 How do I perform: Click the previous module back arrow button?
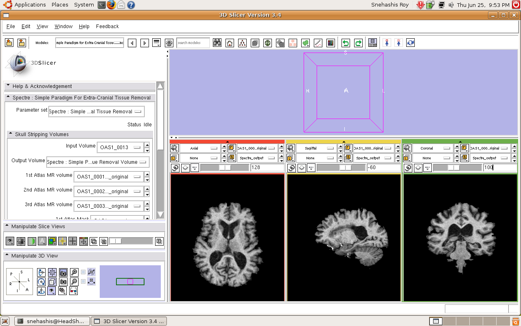(132, 43)
